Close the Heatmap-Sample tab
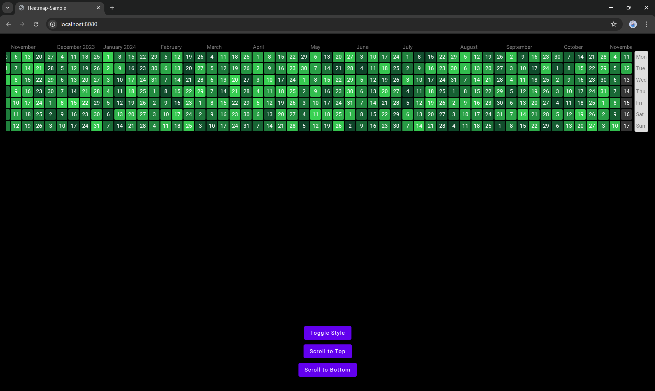 coord(98,8)
